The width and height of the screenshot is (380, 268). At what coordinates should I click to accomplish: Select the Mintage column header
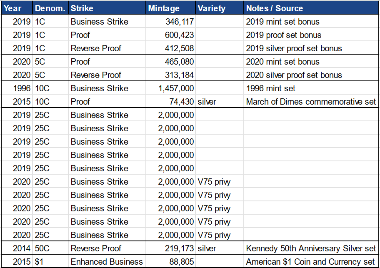(x=171, y=8)
